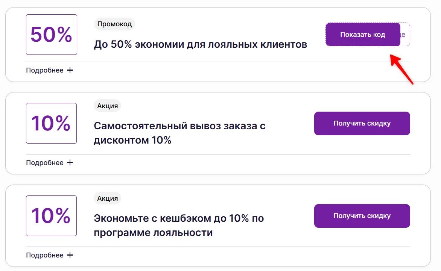Click the dashed coupon code area behind the button
441x271 pixels.
point(406,34)
